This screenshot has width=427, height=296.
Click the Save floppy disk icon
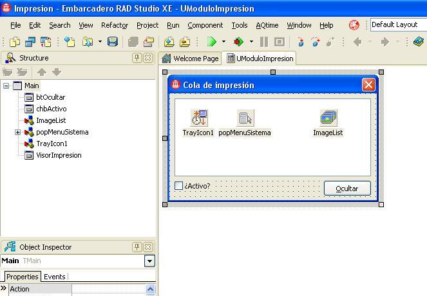tap(113, 42)
